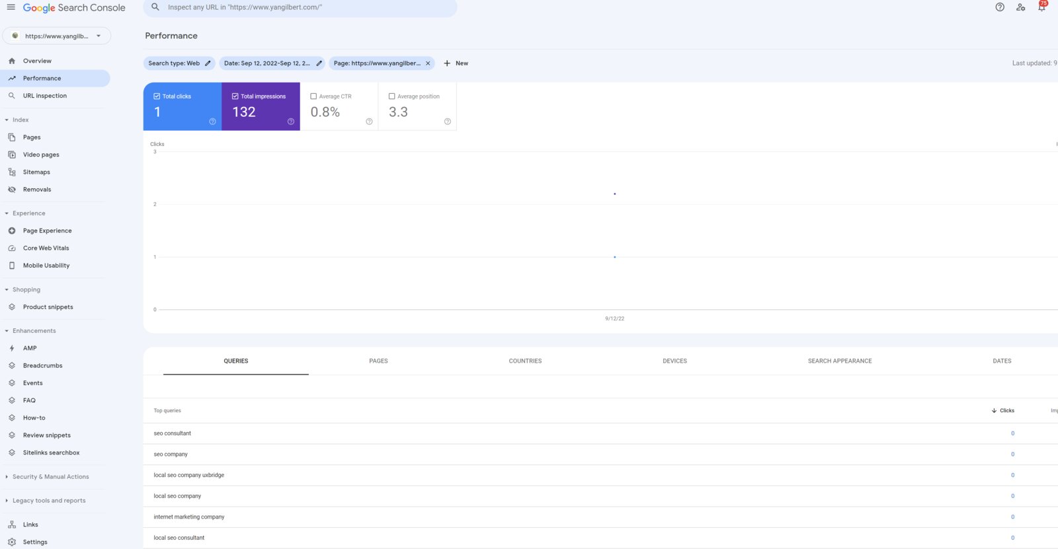Click the Product snippets icon
Viewport: 1058px width, 549px height.
12,307
